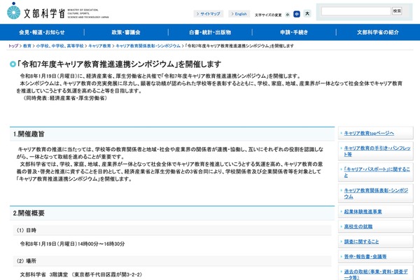Set text size to small (小)

pos(288,15)
